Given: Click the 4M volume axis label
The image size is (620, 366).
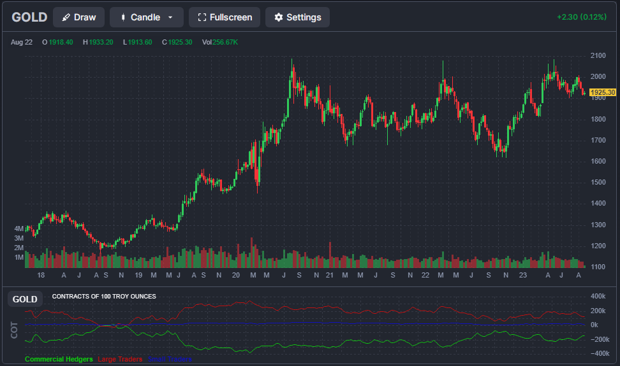Looking at the screenshot, I should coord(19,229).
